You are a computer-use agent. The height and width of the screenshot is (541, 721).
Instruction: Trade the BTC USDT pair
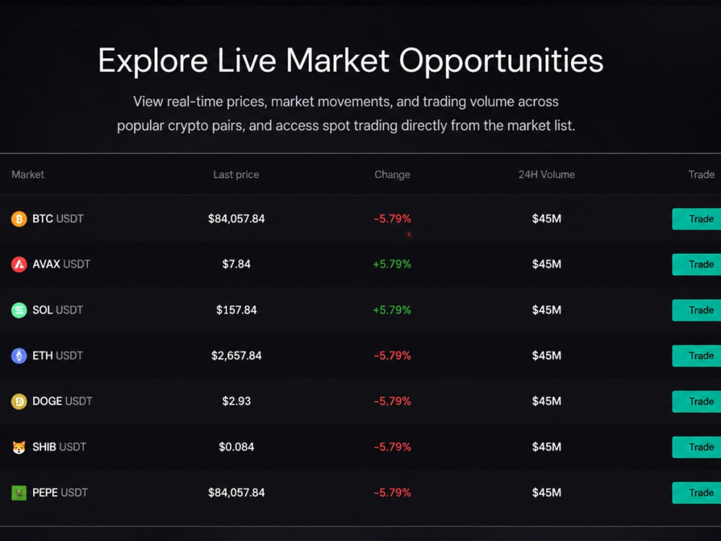pos(696,219)
